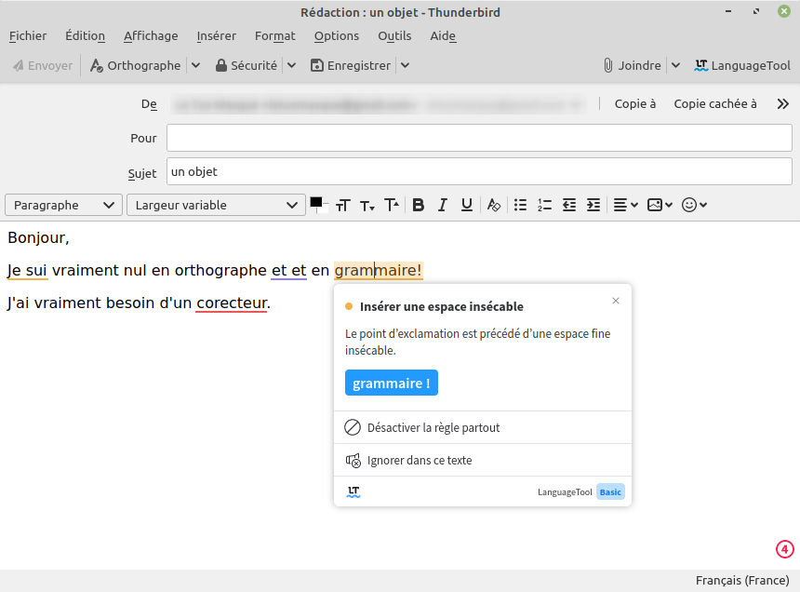Click the highlighted word 'grammaire!'
Screen dimensions: 800x592
(378, 271)
